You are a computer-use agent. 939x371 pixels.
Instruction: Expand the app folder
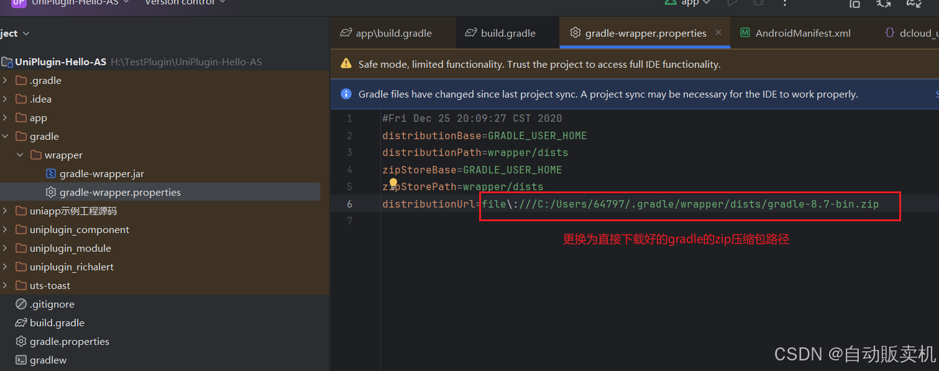tap(5, 117)
